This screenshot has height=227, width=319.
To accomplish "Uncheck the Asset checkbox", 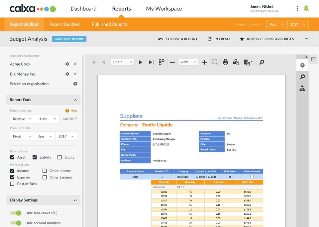I will 12,157.
